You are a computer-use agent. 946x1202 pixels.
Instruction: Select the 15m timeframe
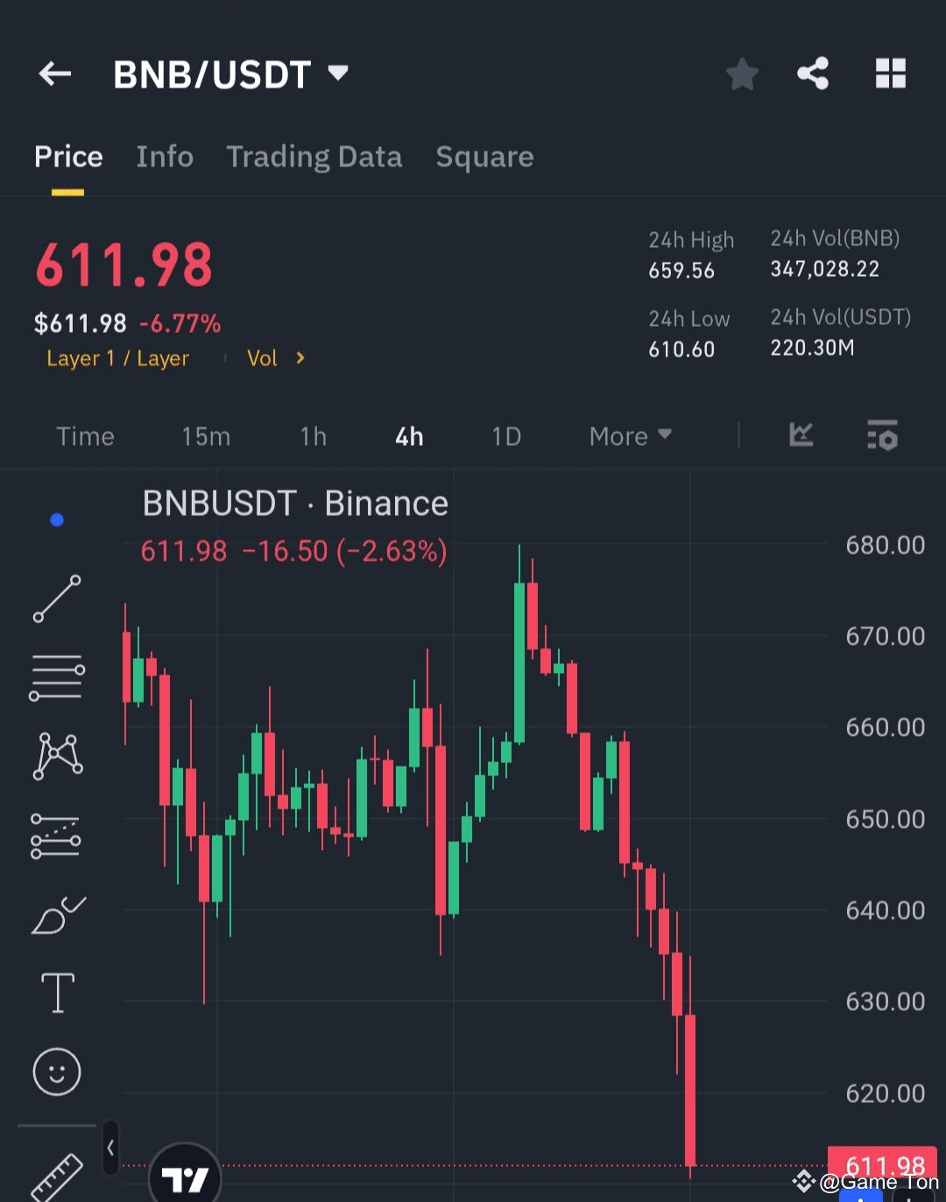(x=206, y=436)
